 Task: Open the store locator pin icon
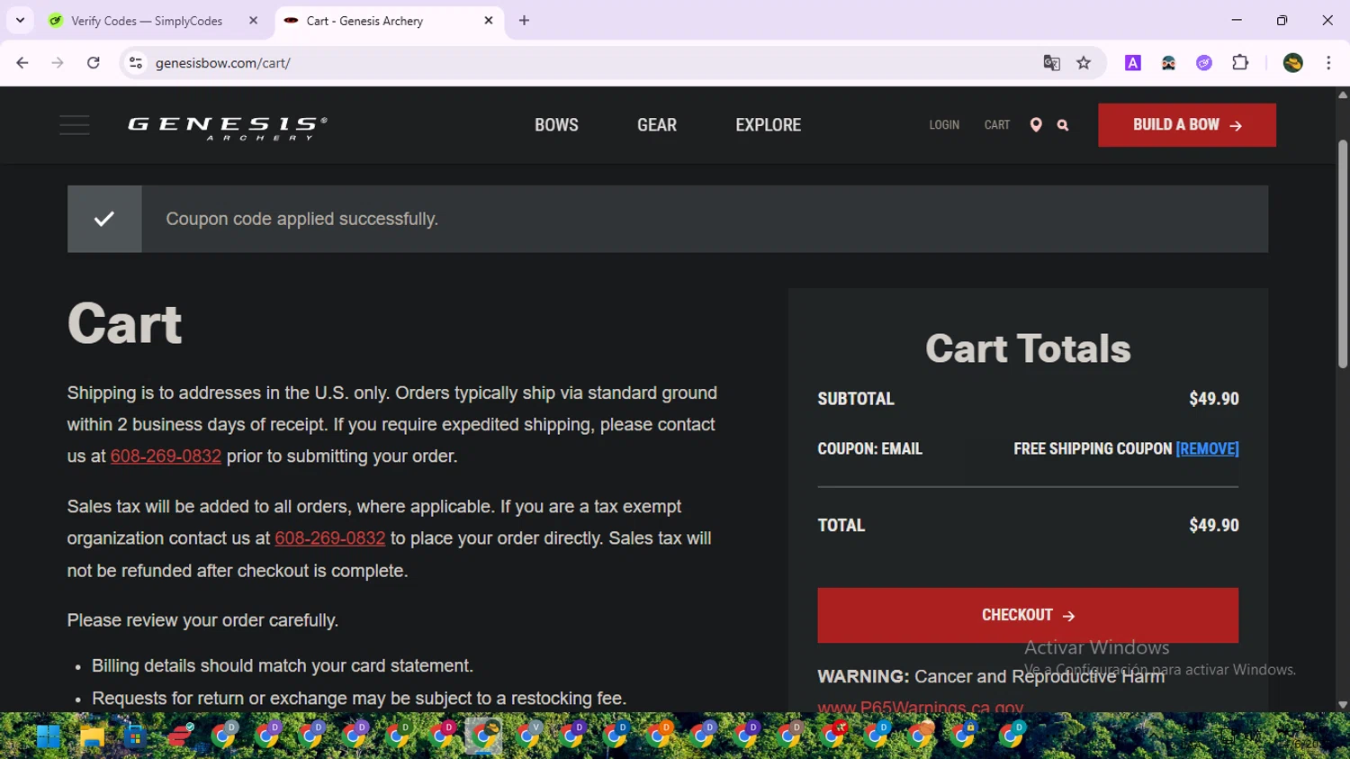tap(1036, 125)
